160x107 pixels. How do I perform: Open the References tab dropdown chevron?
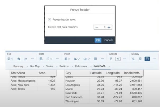(91, 66)
